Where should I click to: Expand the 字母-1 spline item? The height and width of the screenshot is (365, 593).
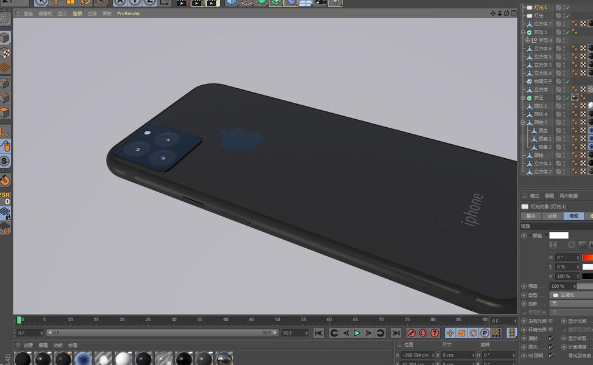(x=527, y=40)
